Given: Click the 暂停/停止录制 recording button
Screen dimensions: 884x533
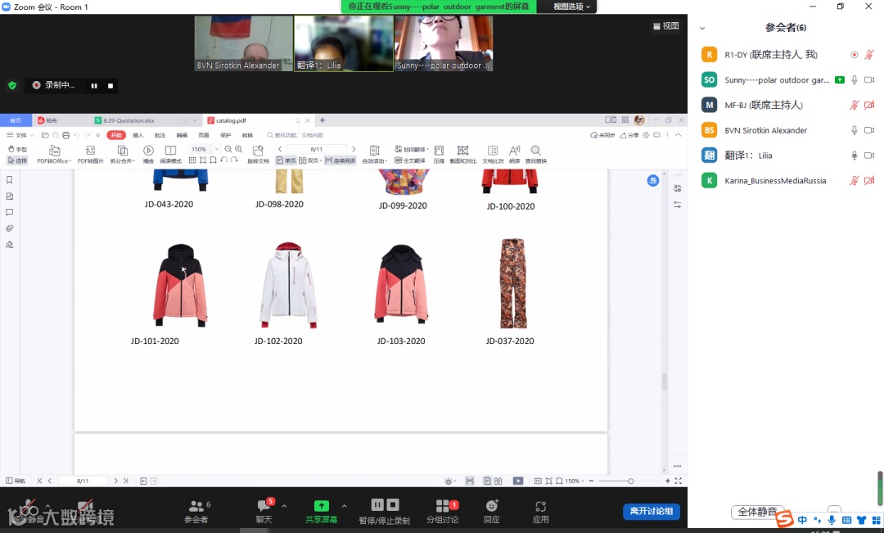Looking at the screenshot, I should 385,510.
